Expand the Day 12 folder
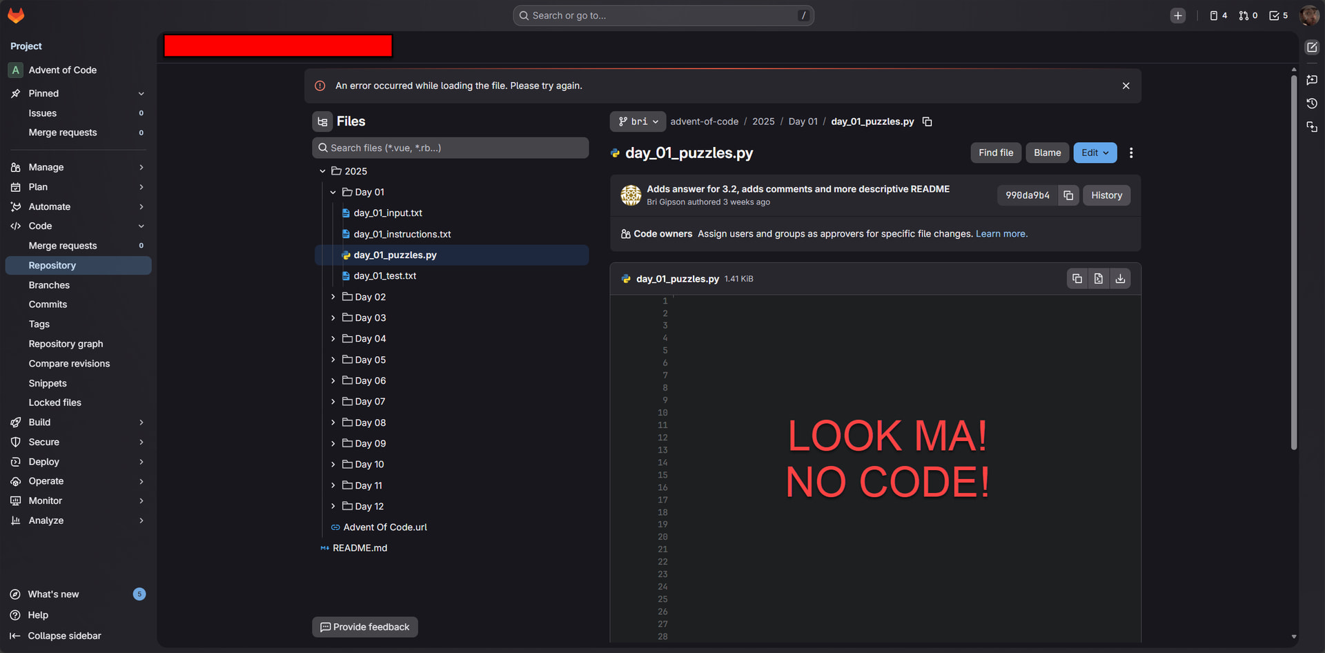Screen dimensions: 1325x653 coord(333,507)
